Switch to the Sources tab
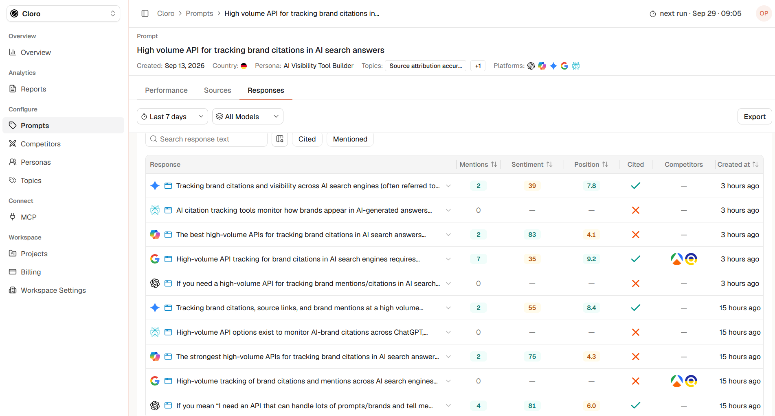Screen dimensions: 775x416 pos(217,90)
